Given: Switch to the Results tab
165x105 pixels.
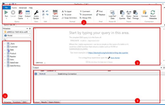Looking at the screenshot, I should [x=44, y=102].
